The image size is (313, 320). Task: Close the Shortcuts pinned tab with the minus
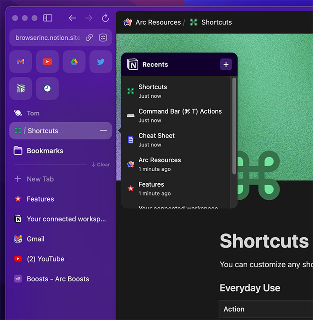coord(104,131)
